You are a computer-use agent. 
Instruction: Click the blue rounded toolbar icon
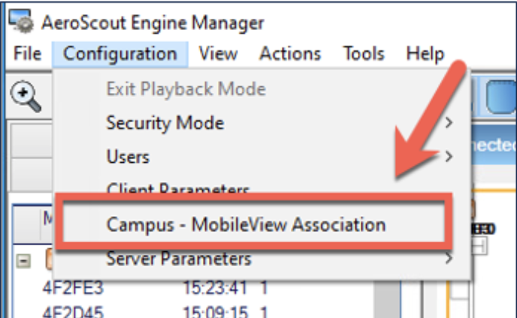(x=499, y=94)
